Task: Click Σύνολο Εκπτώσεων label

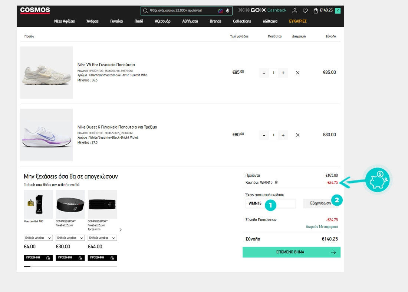Action: coord(261,220)
